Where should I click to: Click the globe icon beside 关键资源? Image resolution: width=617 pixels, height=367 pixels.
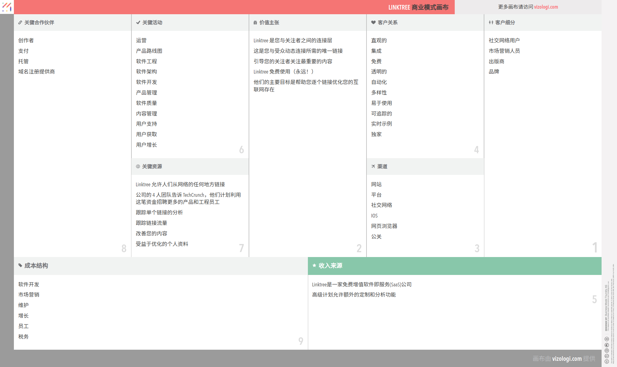138,167
